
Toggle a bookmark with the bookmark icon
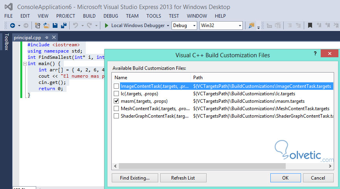(310, 25)
